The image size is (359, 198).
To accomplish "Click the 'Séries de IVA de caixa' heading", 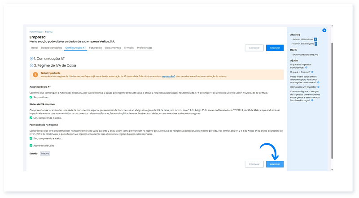I will [42, 104].
